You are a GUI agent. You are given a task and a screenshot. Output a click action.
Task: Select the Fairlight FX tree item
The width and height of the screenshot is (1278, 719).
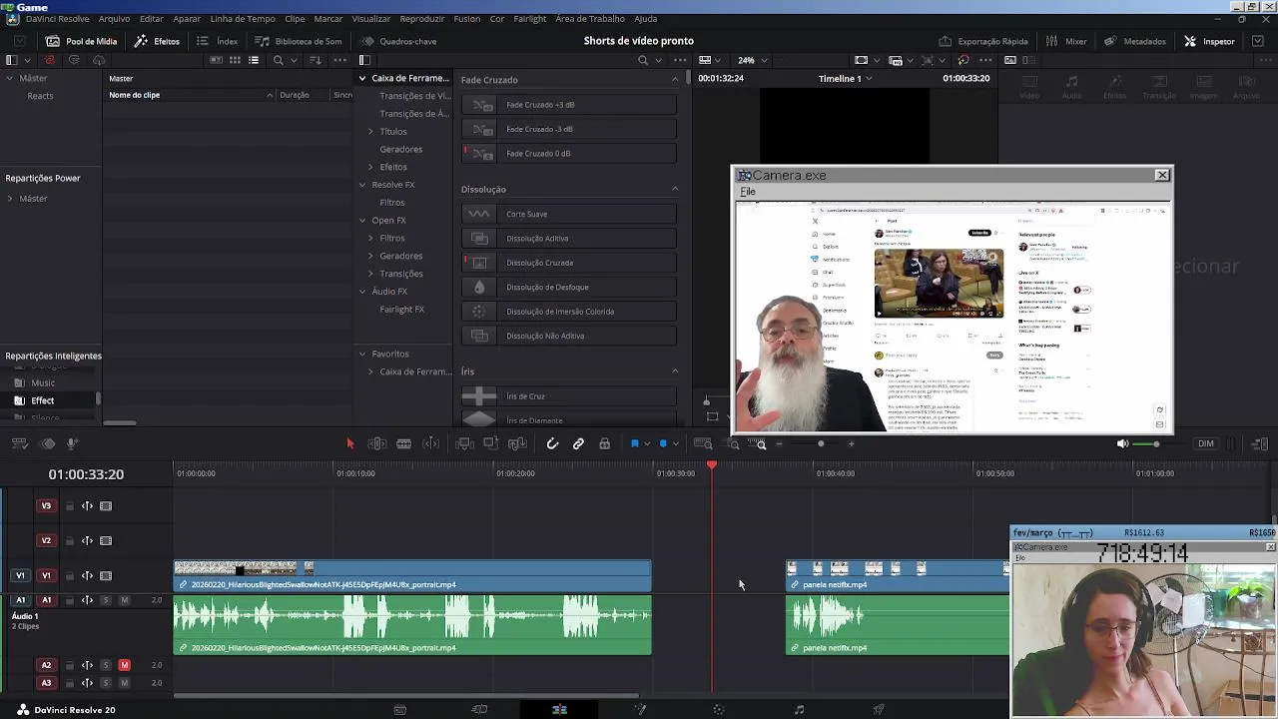pos(401,310)
